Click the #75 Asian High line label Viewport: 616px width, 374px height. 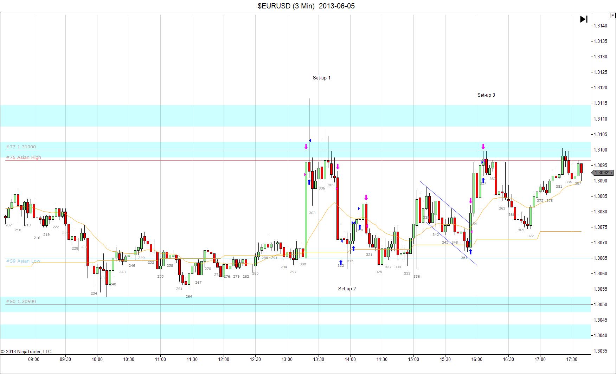pyautogui.click(x=24, y=157)
